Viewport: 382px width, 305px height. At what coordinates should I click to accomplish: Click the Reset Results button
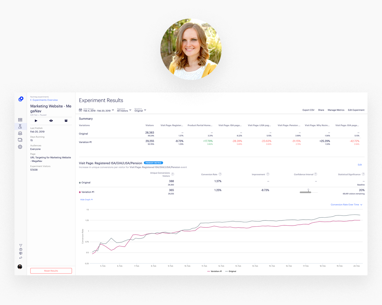[51, 271]
